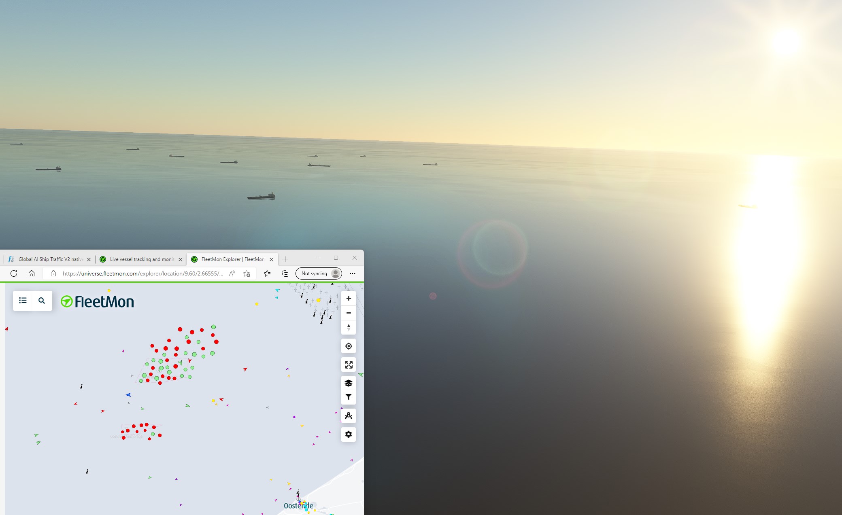Go to browser home page
The image size is (842, 515).
click(x=32, y=273)
